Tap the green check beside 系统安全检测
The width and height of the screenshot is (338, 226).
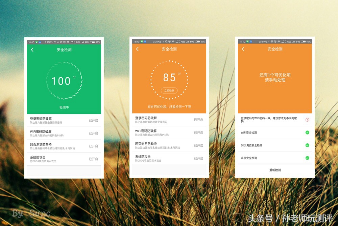(x=308, y=158)
